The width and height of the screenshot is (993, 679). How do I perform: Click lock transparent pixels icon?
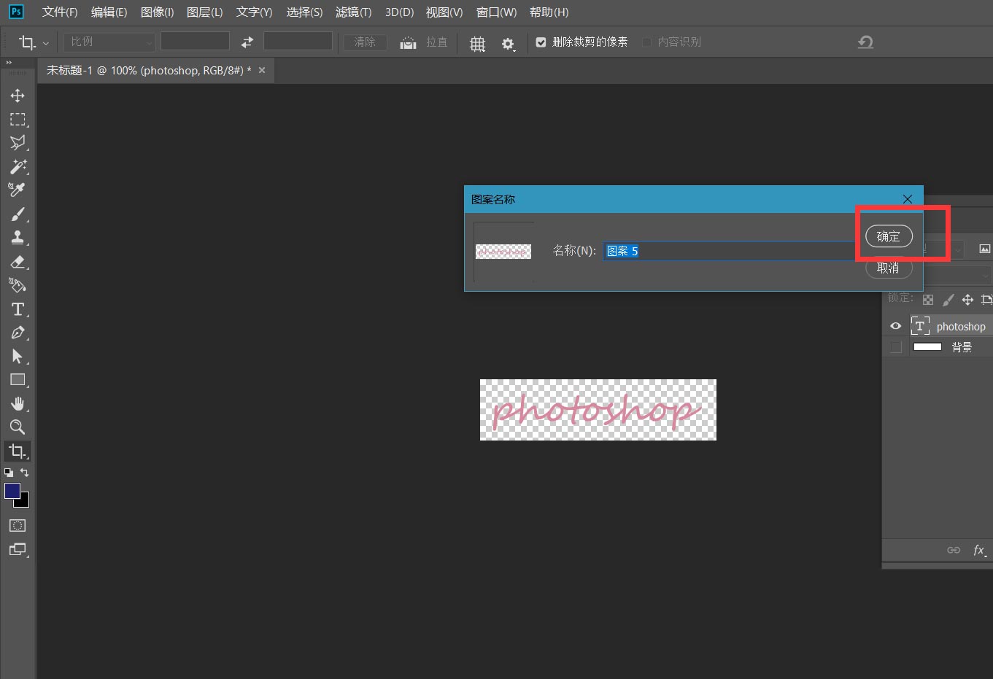point(928,300)
